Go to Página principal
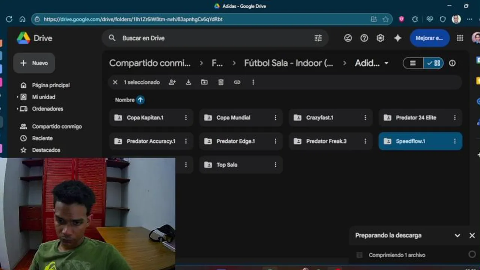This screenshot has width=480, height=270. tap(51, 85)
